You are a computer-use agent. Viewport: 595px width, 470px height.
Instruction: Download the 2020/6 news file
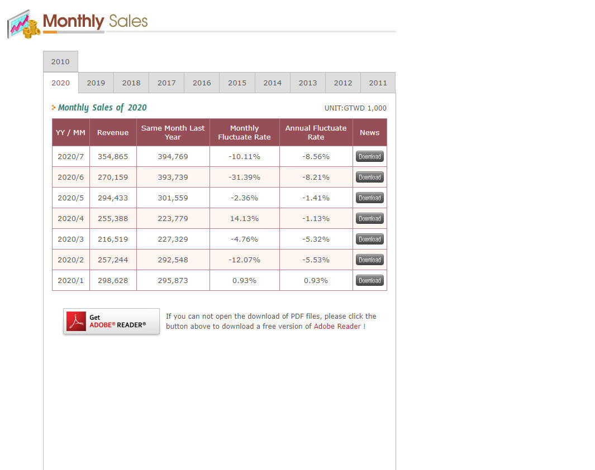[370, 177]
